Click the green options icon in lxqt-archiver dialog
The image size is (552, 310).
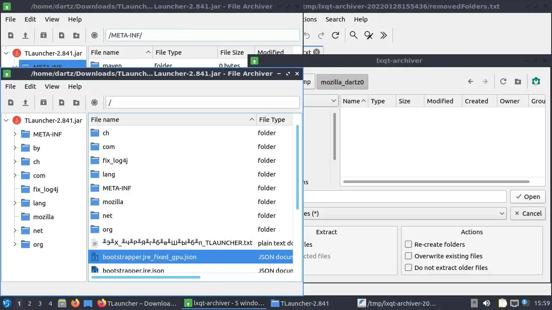536,81
